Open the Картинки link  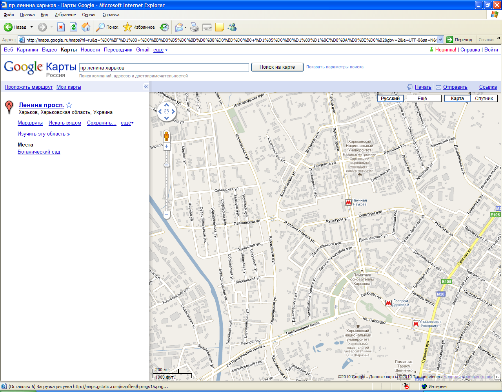(27, 50)
